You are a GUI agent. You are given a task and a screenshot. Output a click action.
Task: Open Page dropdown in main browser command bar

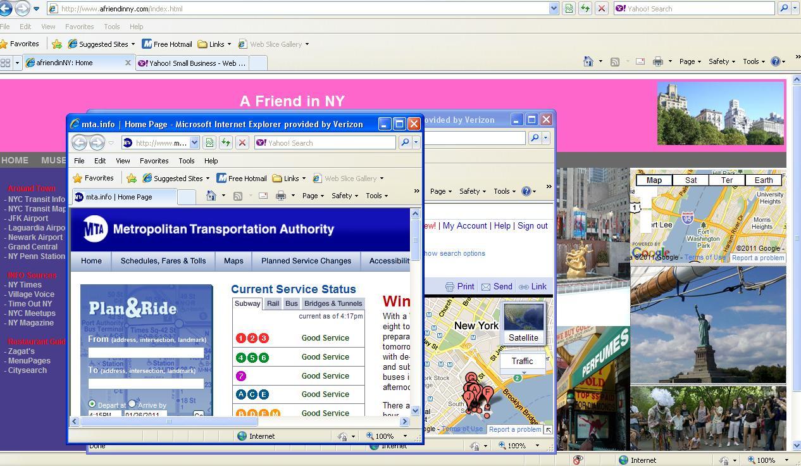[690, 61]
